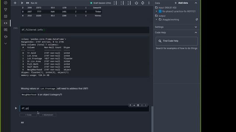Select the input folder row
Viewport: 236px width, 132px height.
pyautogui.click(x=166, y=7)
